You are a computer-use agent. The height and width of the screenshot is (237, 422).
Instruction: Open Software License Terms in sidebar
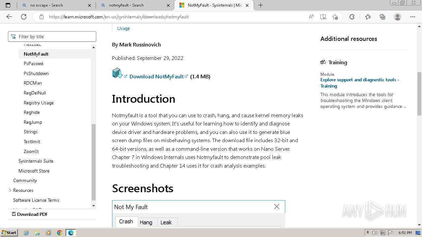[36, 200]
